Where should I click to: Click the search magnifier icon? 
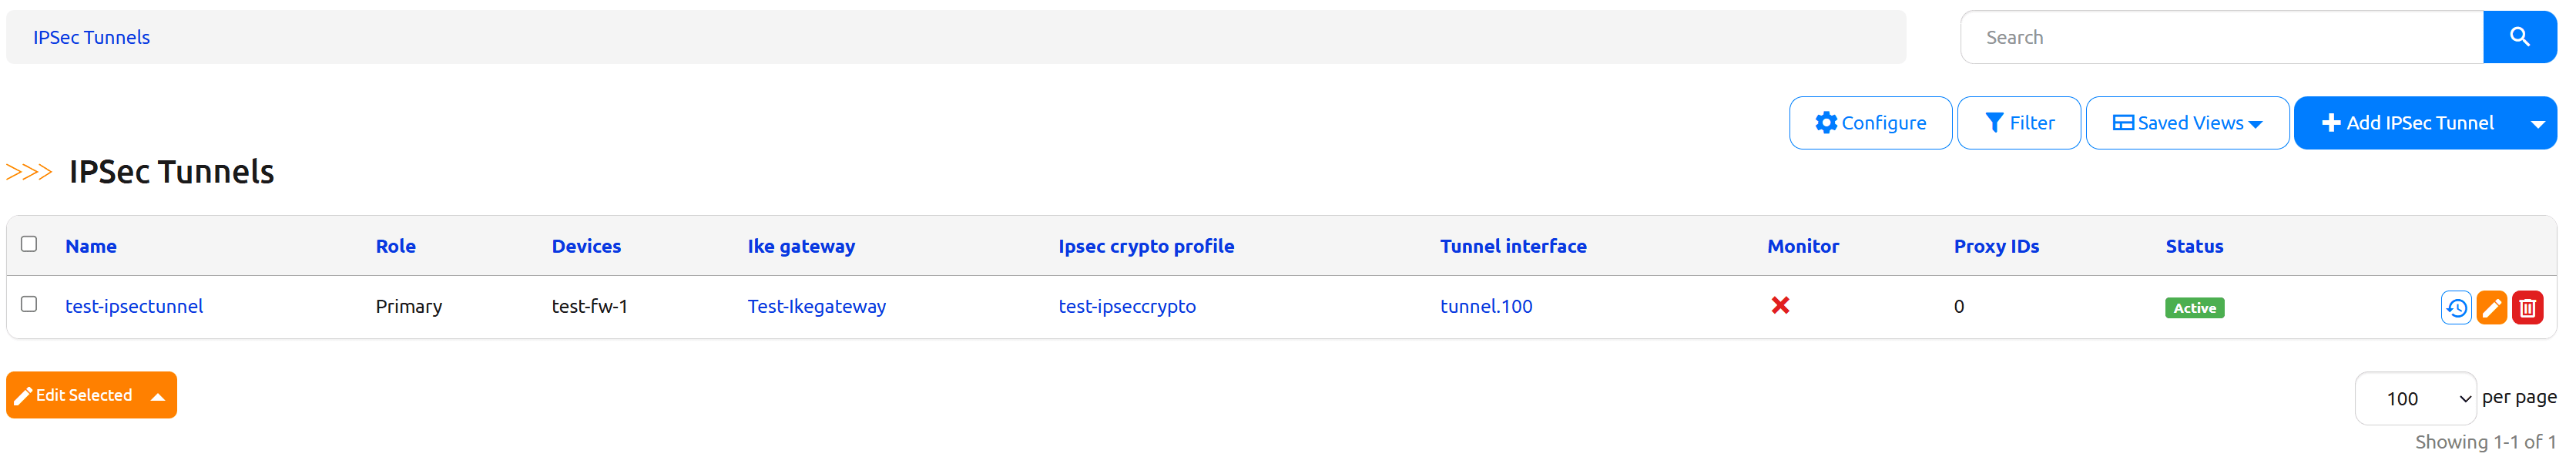2519,36
